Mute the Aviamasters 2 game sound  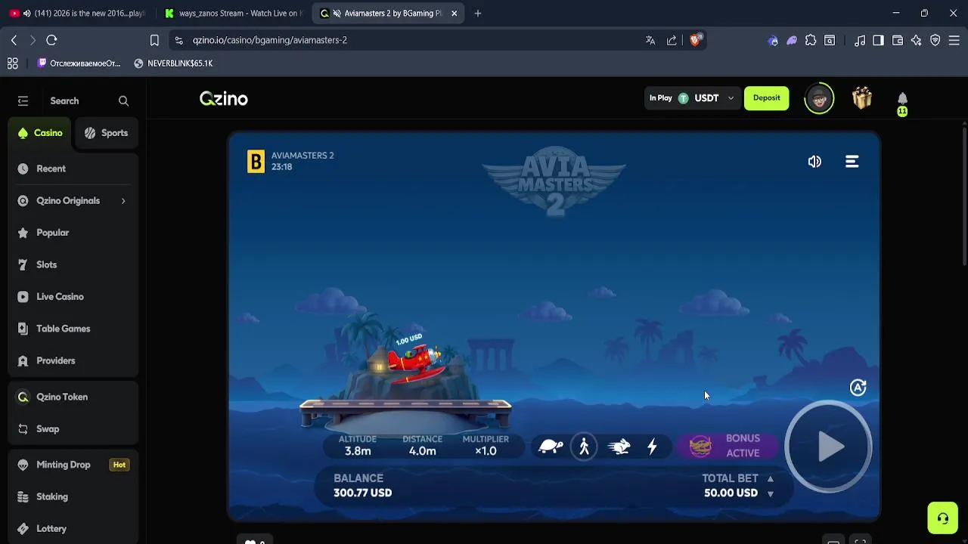point(814,162)
